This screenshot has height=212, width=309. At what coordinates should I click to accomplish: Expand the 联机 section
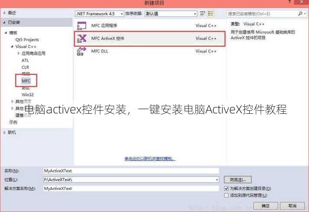[x=4, y=132]
